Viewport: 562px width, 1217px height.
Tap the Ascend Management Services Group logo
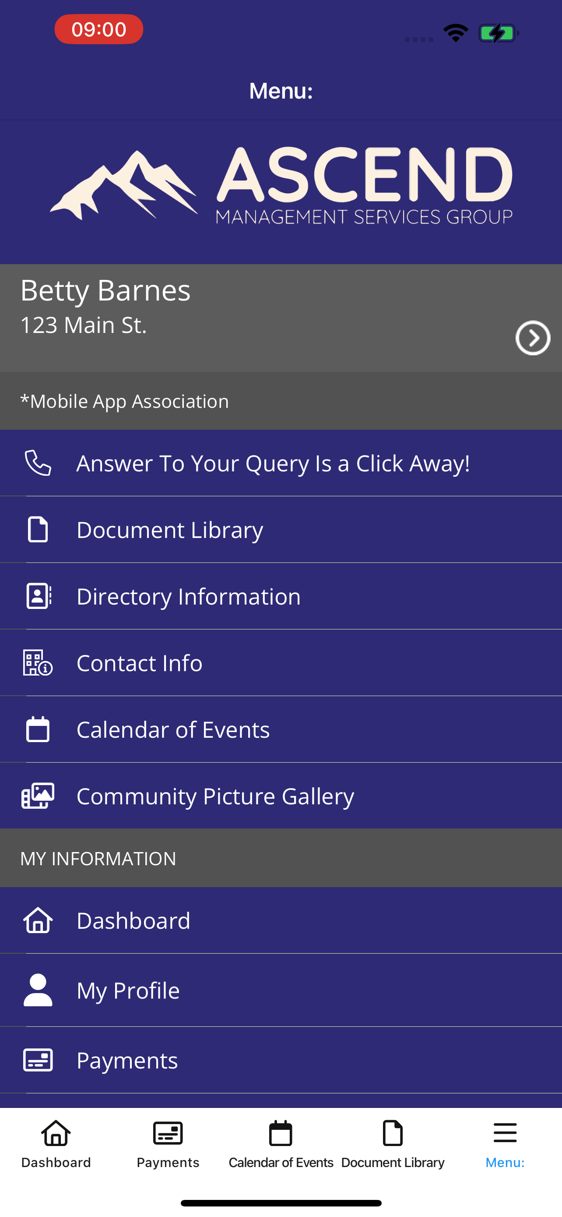[281, 185]
